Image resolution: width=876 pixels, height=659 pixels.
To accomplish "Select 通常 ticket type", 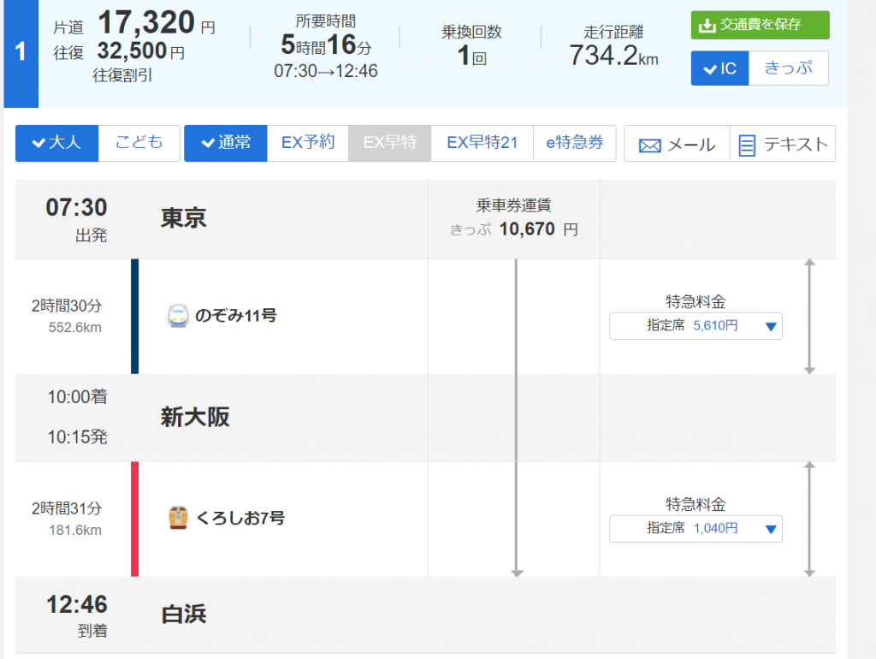I will coord(226,143).
